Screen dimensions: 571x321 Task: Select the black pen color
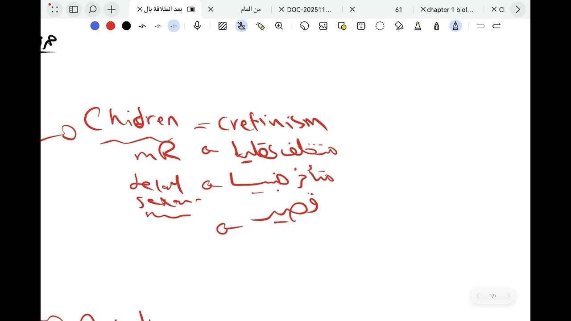coord(127,26)
